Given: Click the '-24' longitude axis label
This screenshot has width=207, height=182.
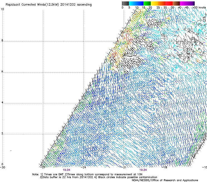Looking at the screenshot, I should [x=83, y=167].
